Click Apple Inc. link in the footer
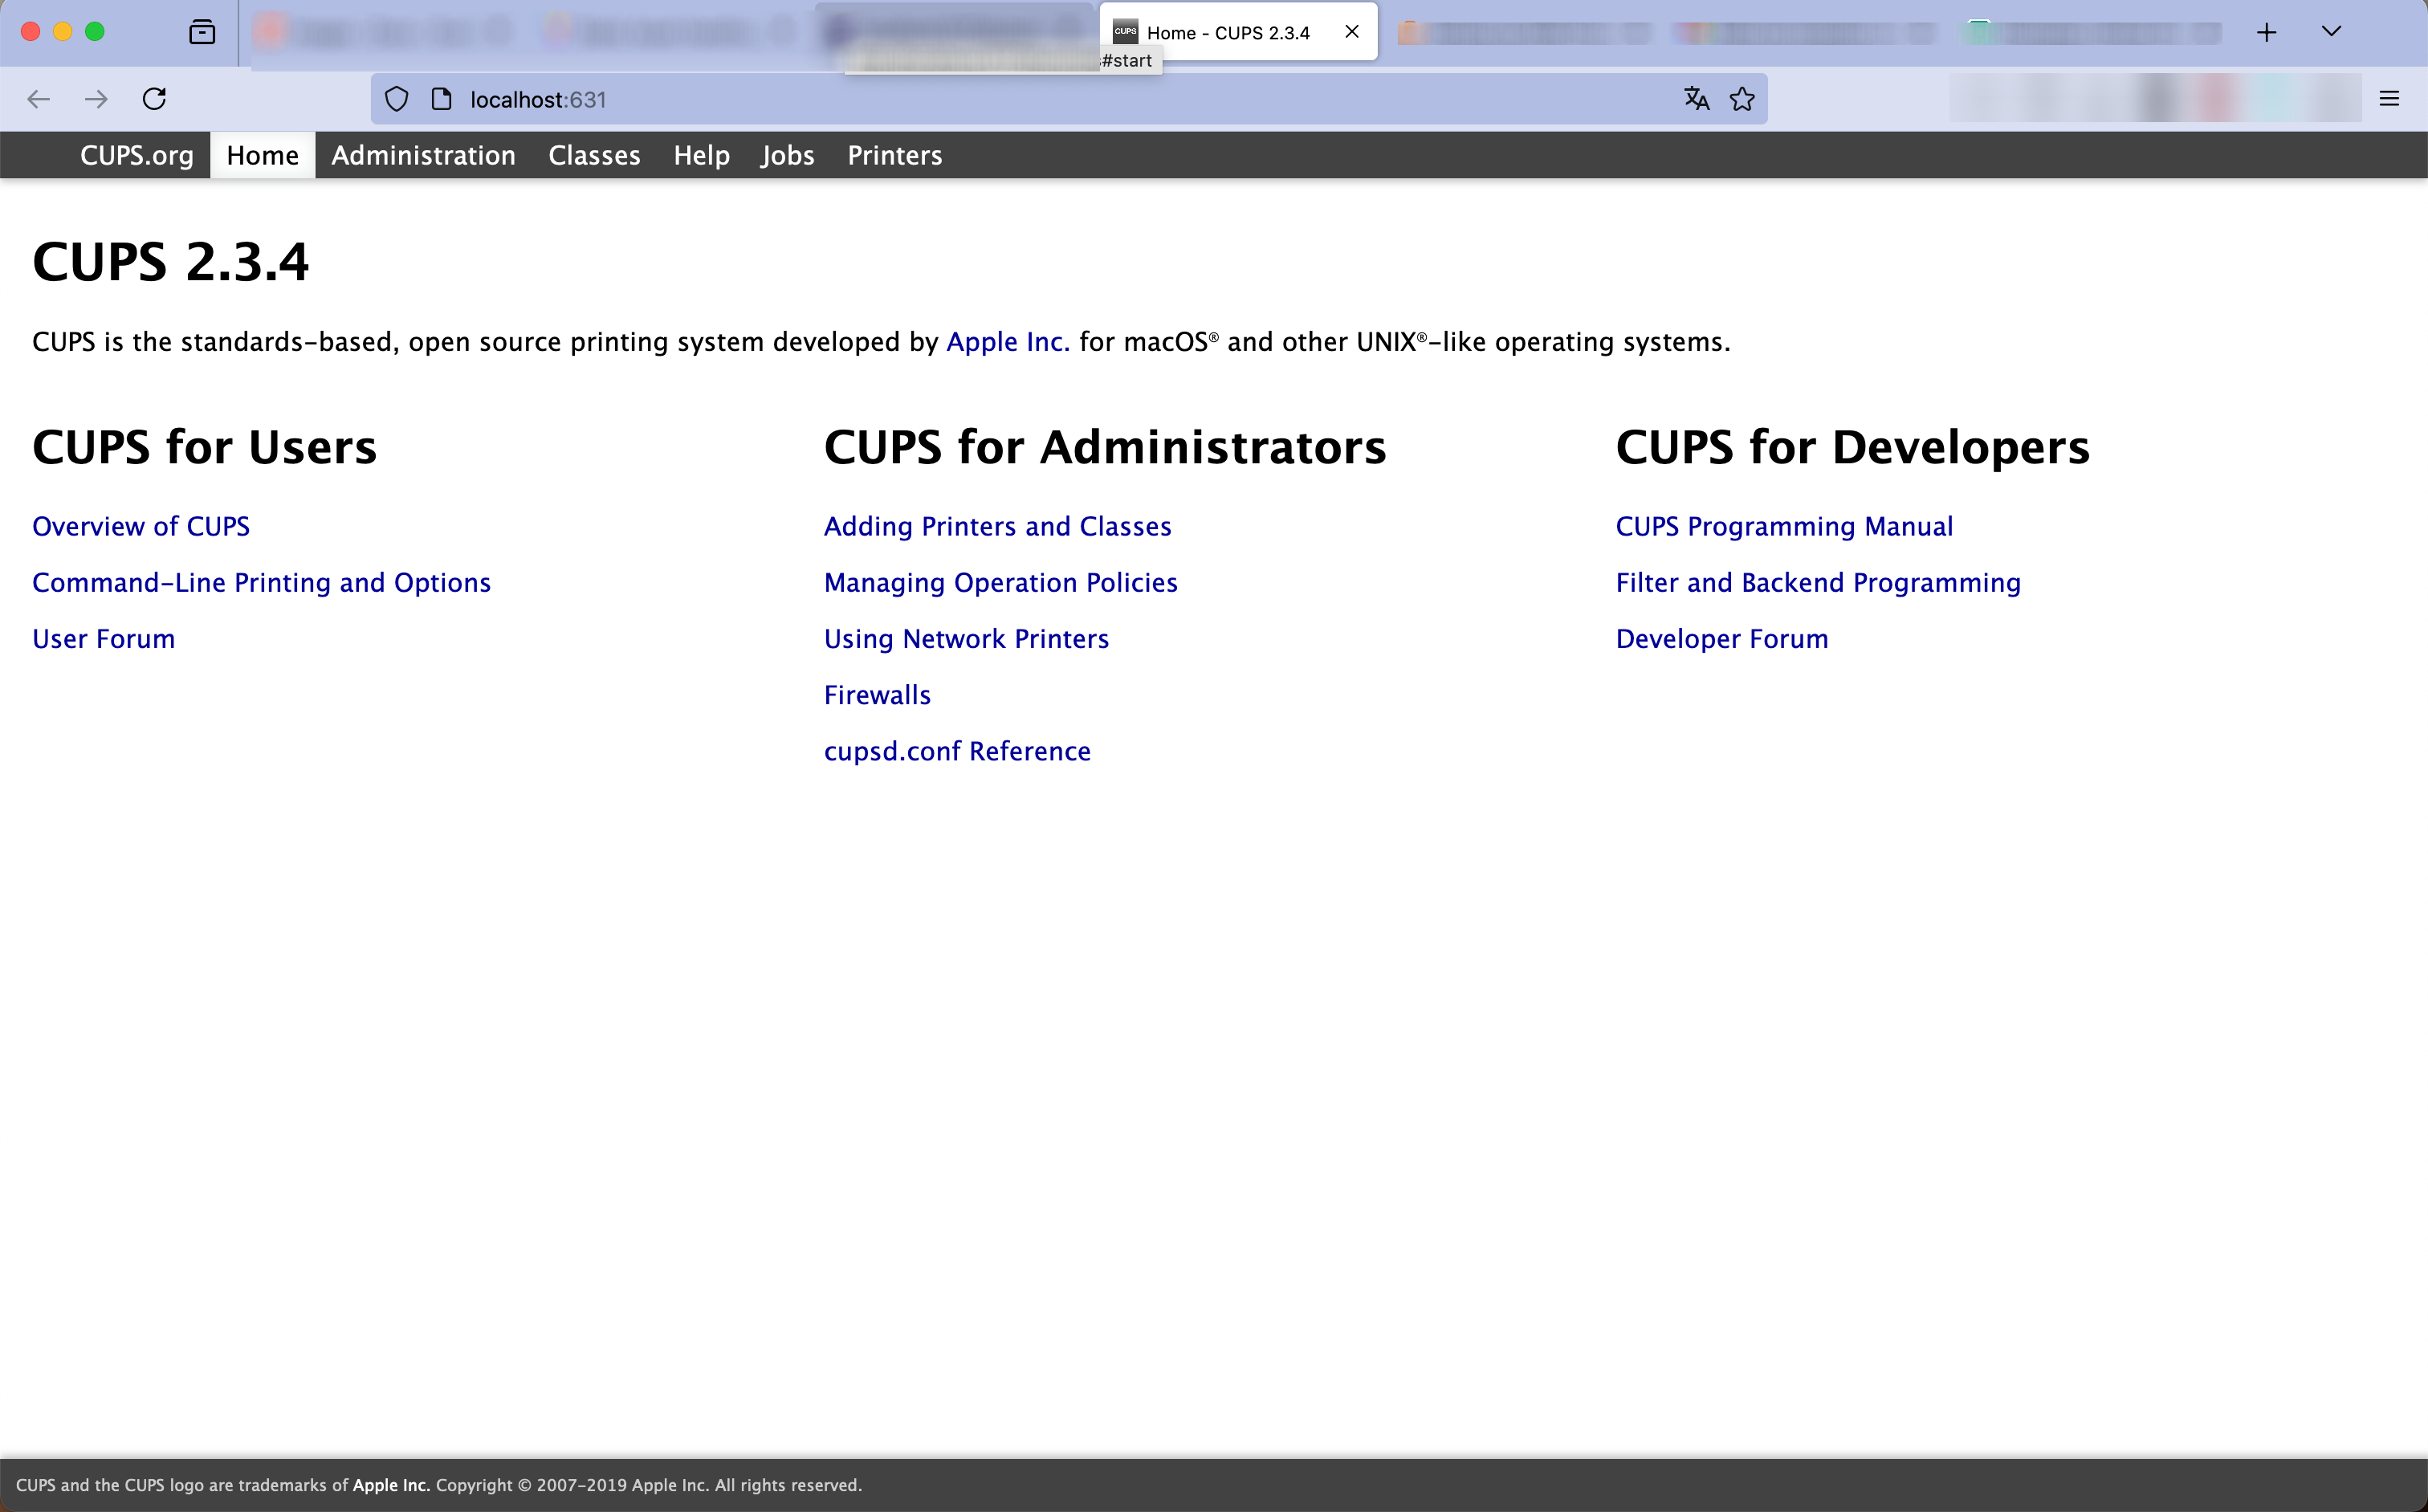 (x=391, y=1485)
